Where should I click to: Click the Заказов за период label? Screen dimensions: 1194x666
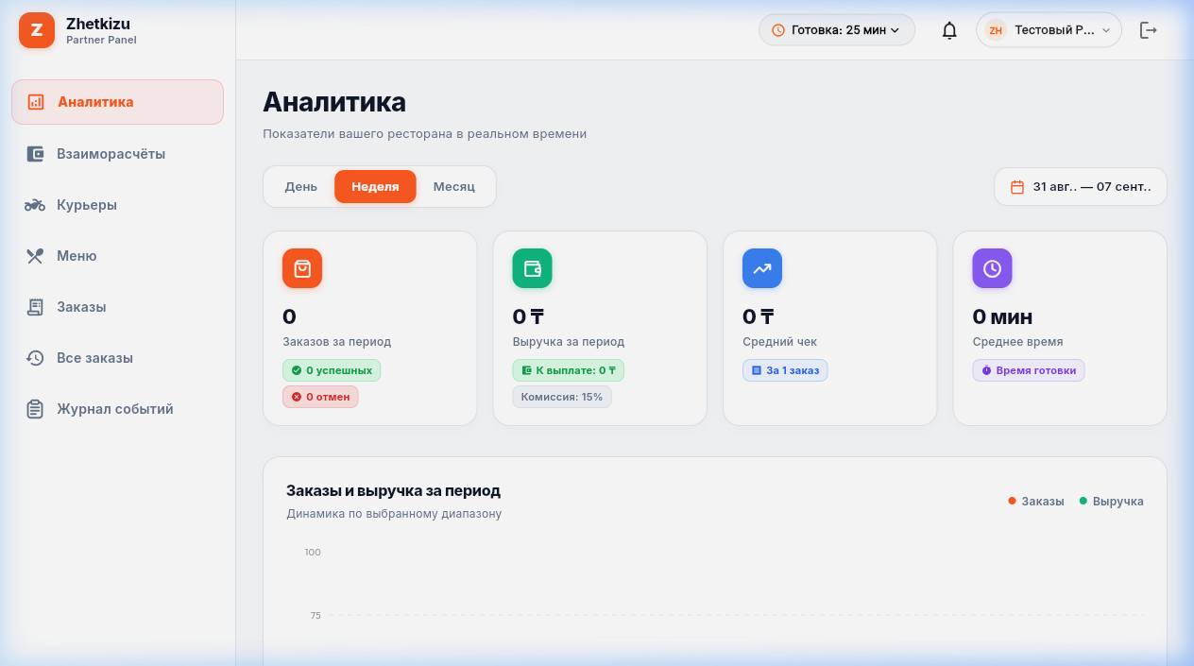(336, 342)
